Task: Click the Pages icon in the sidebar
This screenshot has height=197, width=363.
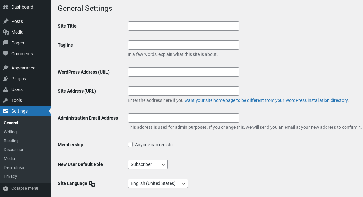Action: pos(6,43)
